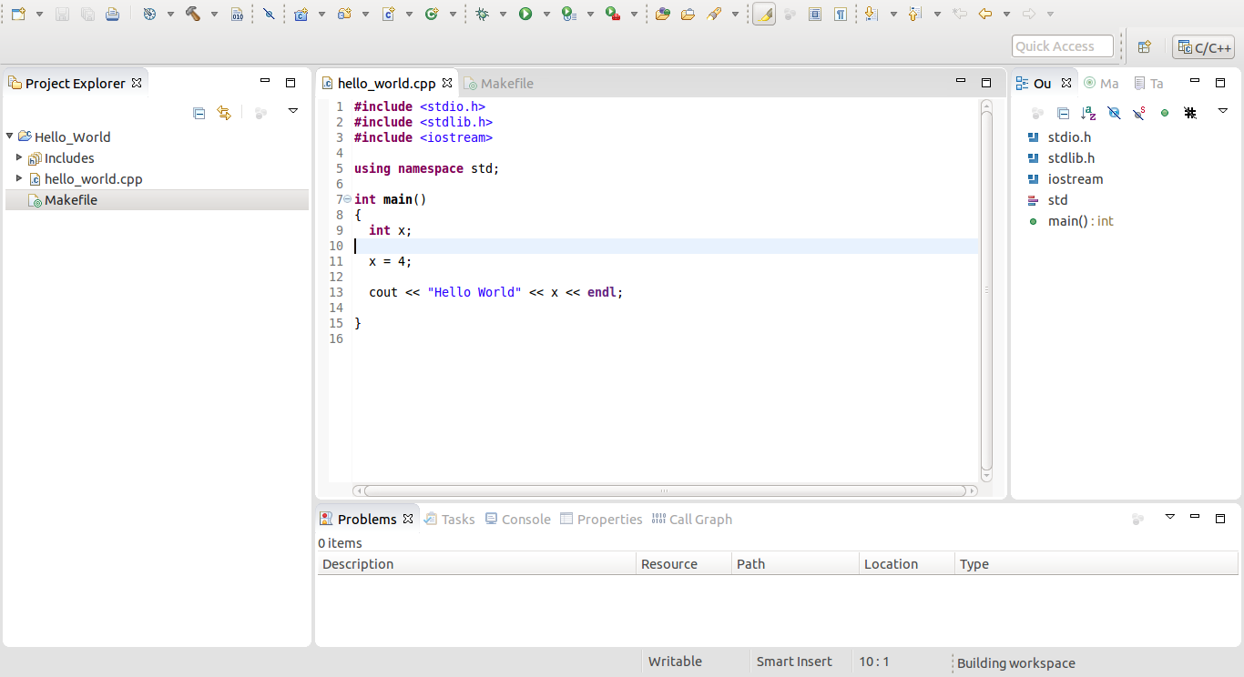Image resolution: width=1244 pixels, height=677 pixels.
Task: Click the Search flashlight toolbar icon
Action: point(714,14)
